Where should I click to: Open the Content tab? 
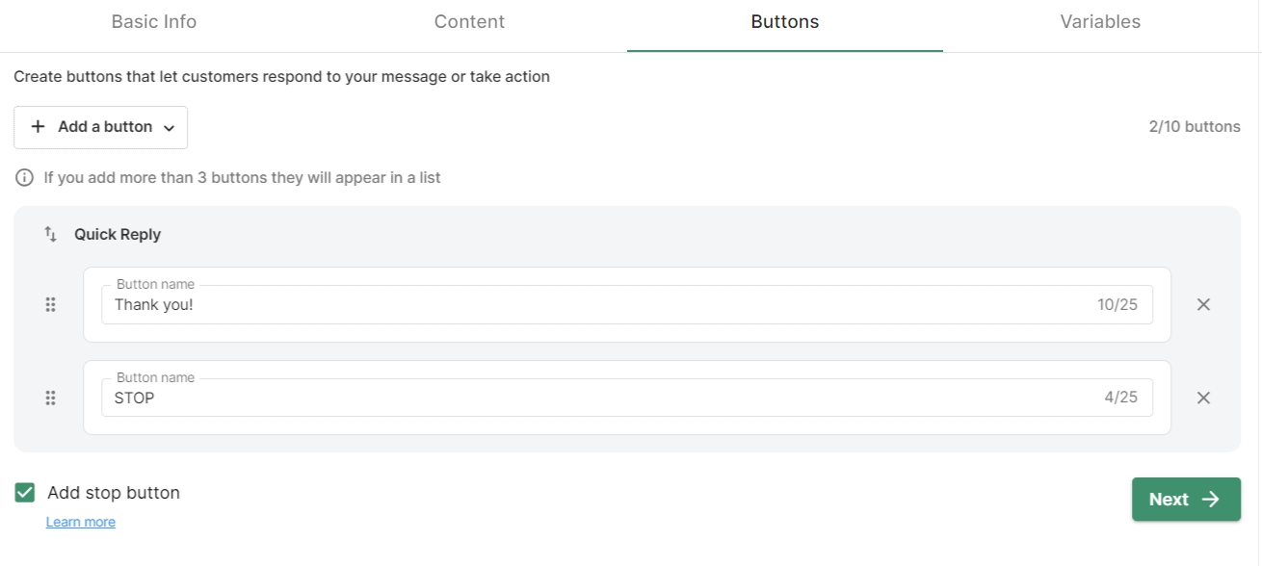[469, 22]
